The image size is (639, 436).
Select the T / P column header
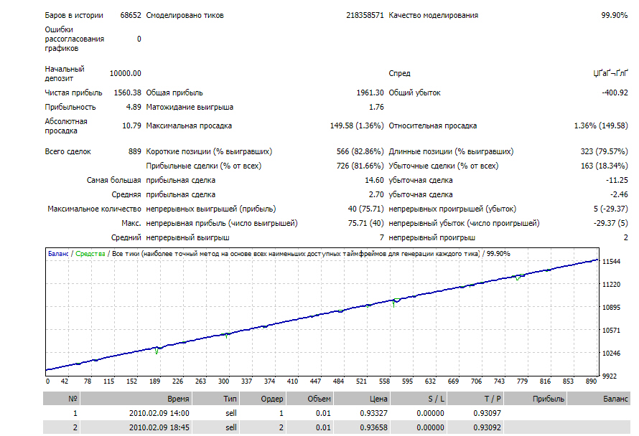(475, 399)
